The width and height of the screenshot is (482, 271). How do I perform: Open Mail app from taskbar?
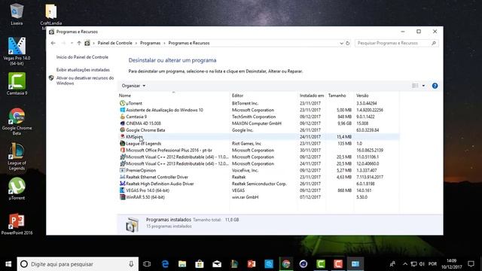point(217,264)
